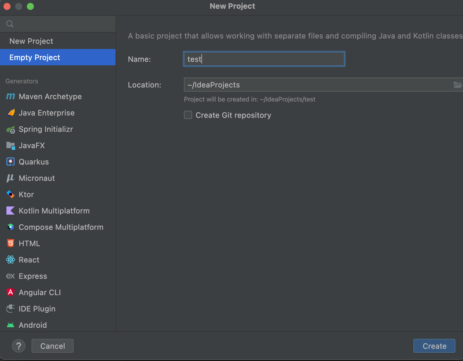Click the Create button
The height and width of the screenshot is (361, 463).
click(434, 346)
